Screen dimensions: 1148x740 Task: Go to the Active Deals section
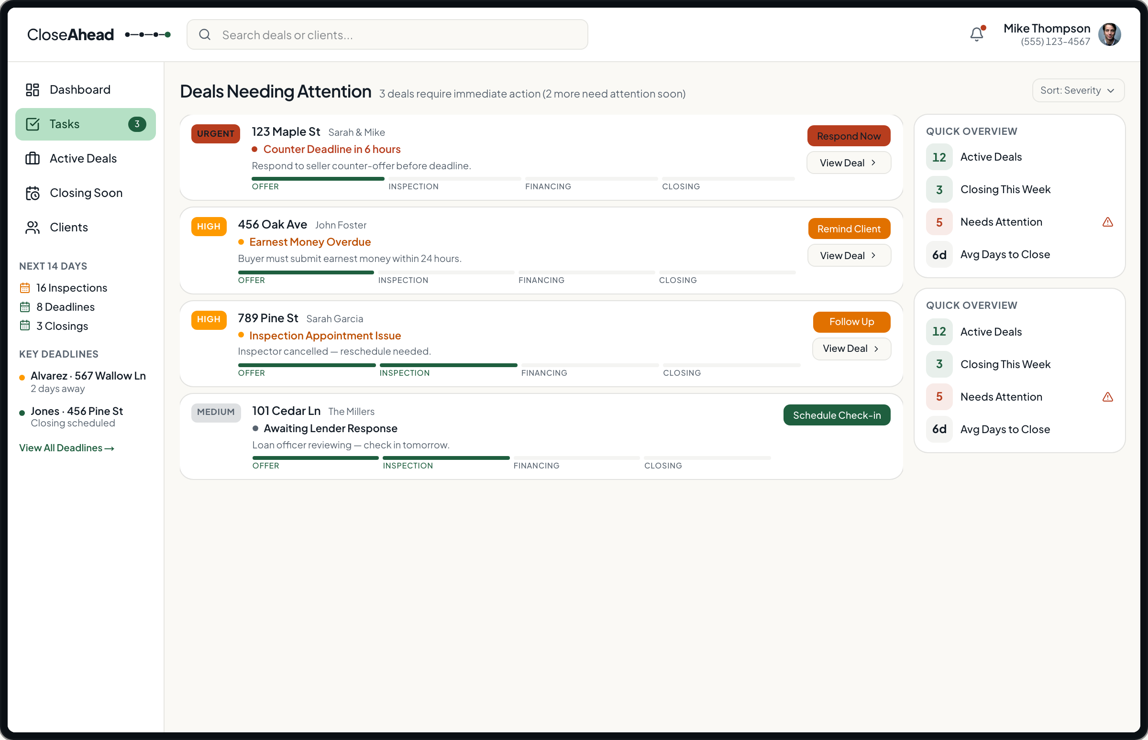click(83, 159)
